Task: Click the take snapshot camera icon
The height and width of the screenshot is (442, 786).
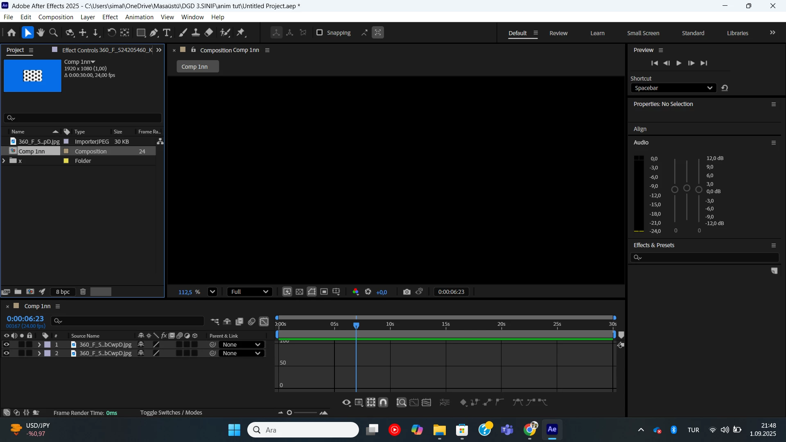Action: [x=407, y=292]
